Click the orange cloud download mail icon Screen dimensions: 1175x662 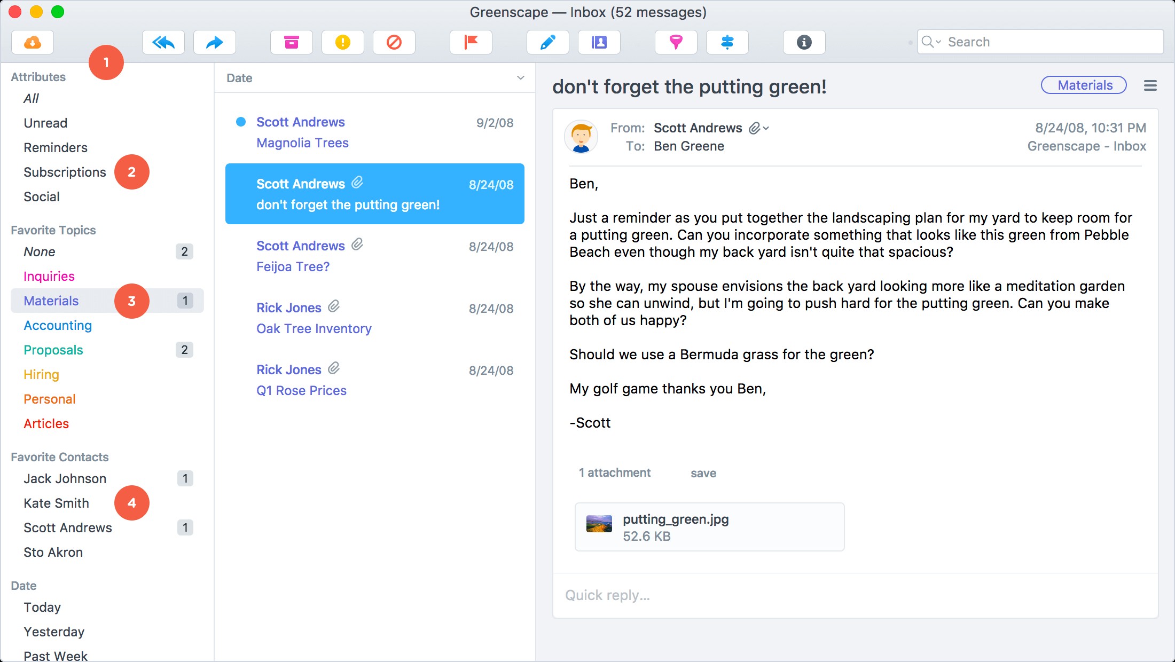tap(33, 42)
